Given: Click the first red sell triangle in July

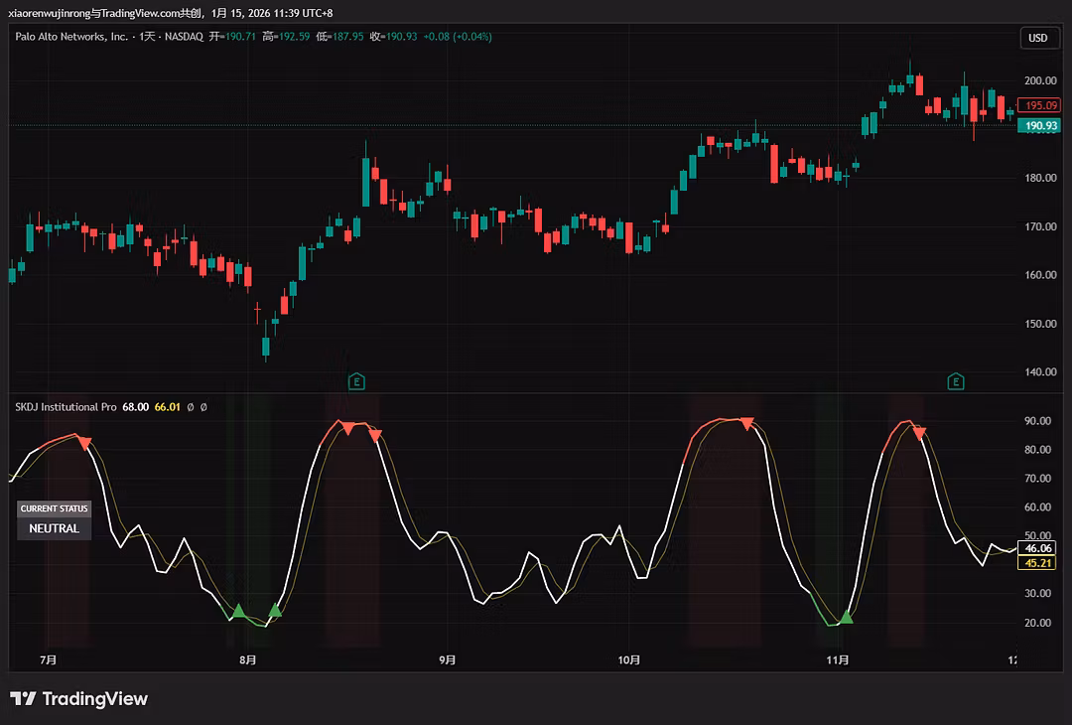Looking at the screenshot, I should tap(84, 442).
